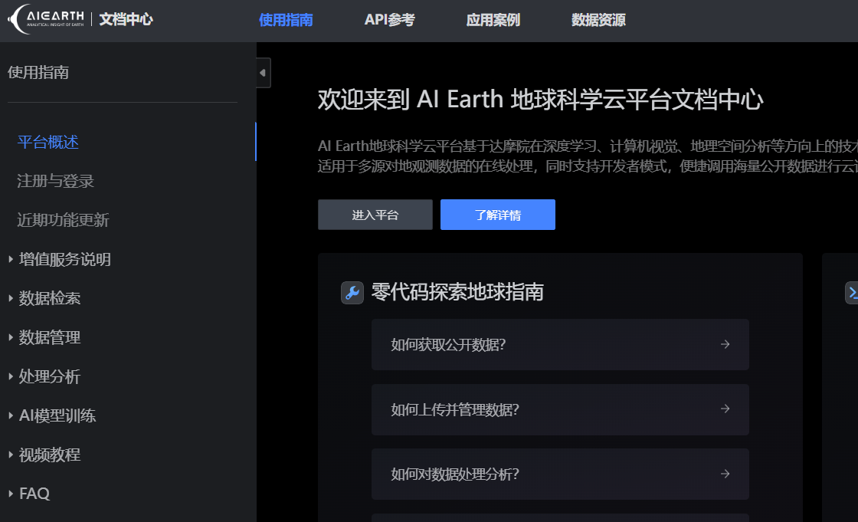Click the arrow icon on 如何对数据处理分析 row
858x522 pixels.
point(725,474)
